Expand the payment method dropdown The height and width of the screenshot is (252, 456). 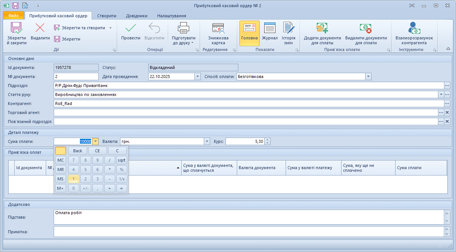368,76
